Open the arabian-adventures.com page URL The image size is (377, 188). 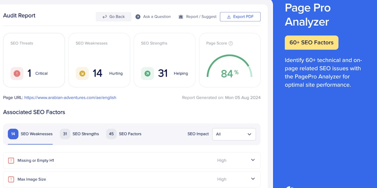pyautogui.click(x=70, y=98)
